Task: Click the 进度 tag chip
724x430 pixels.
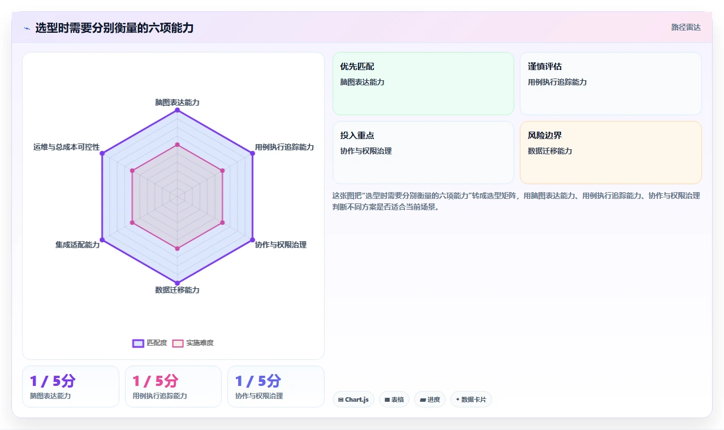Action: point(430,399)
